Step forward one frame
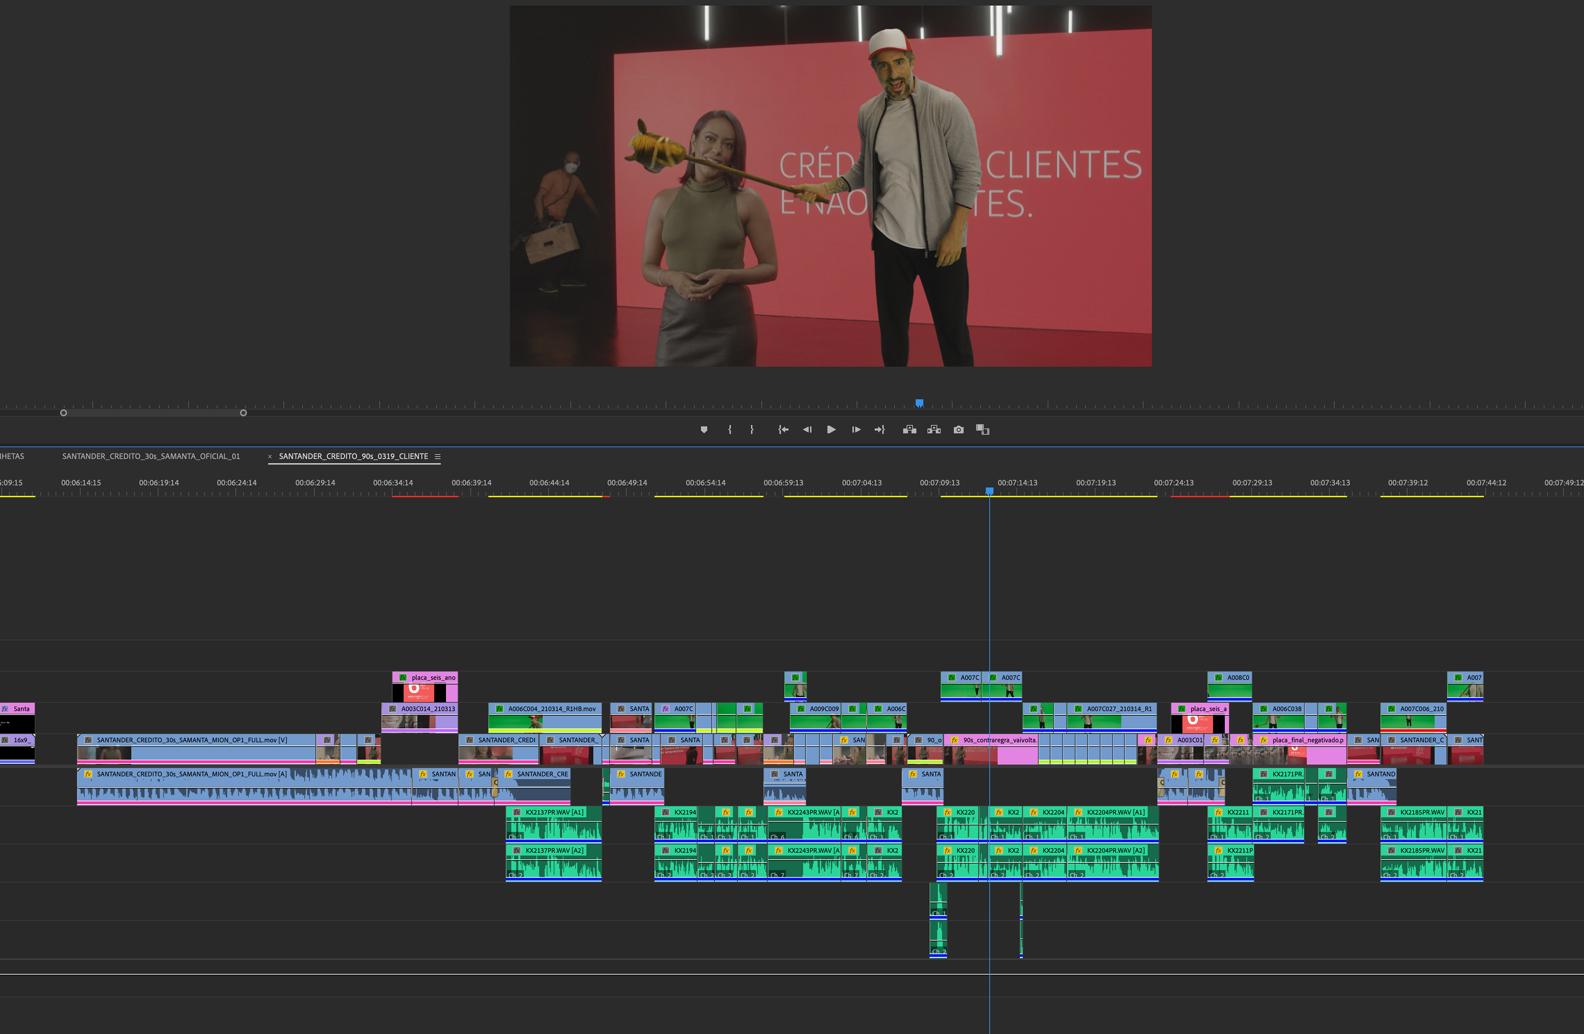This screenshot has width=1584, height=1034. tap(856, 430)
